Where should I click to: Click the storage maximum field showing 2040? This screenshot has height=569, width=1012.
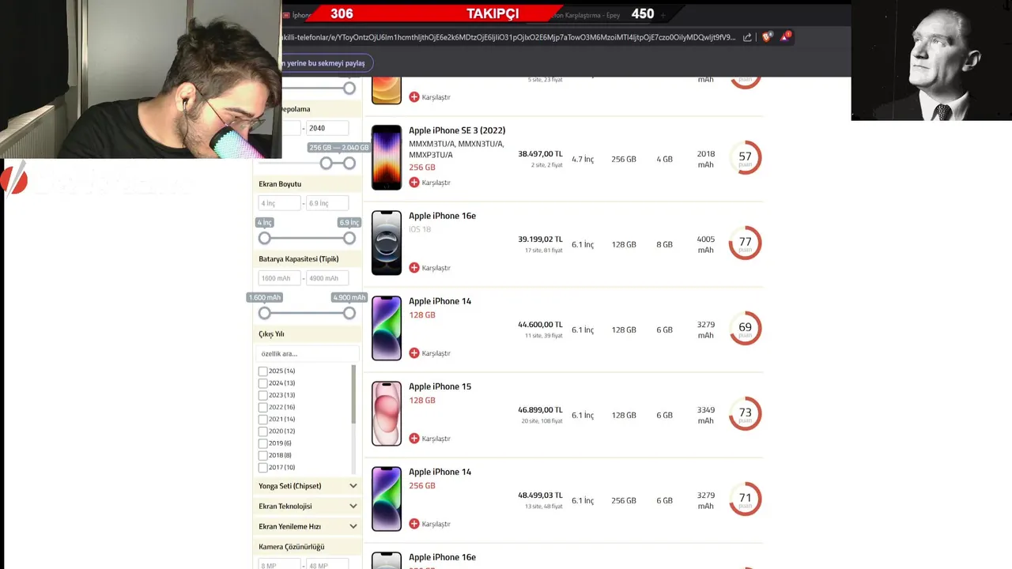click(327, 128)
